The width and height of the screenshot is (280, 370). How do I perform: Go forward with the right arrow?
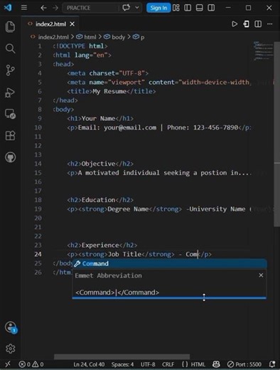click(x=55, y=8)
